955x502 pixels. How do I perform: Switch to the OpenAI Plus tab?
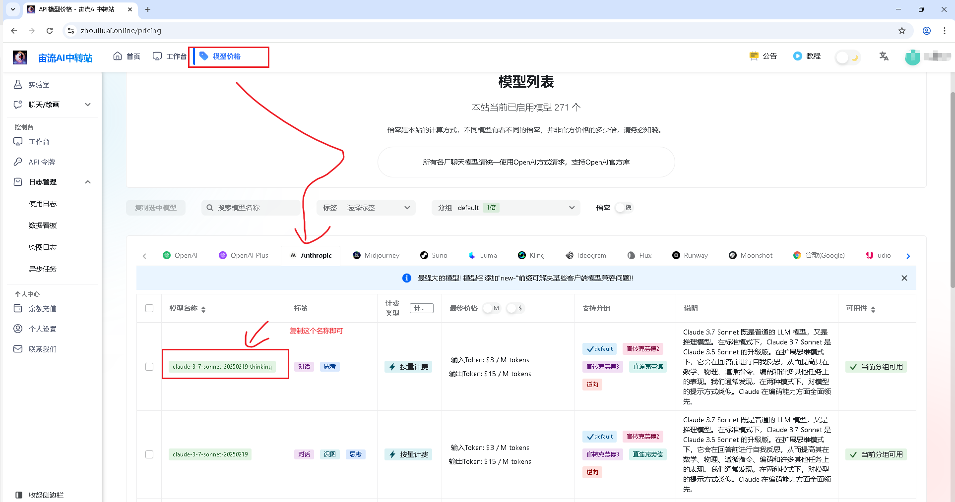pos(244,256)
